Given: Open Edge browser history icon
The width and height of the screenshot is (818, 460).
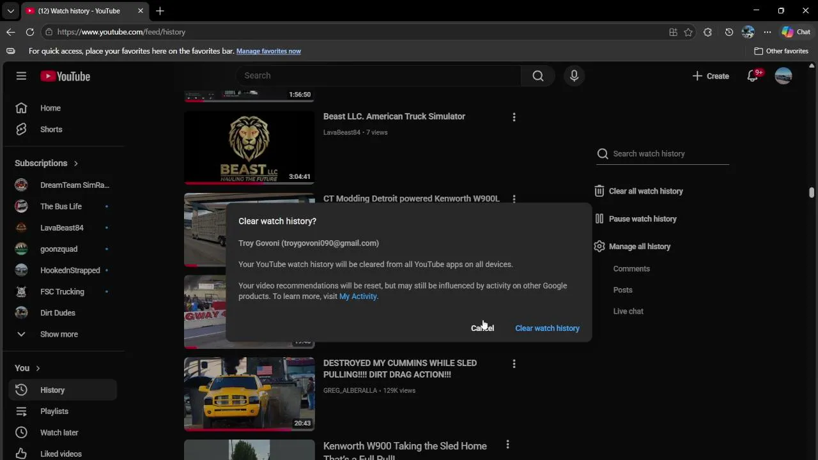Looking at the screenshot, I should [x=729, y=32].
